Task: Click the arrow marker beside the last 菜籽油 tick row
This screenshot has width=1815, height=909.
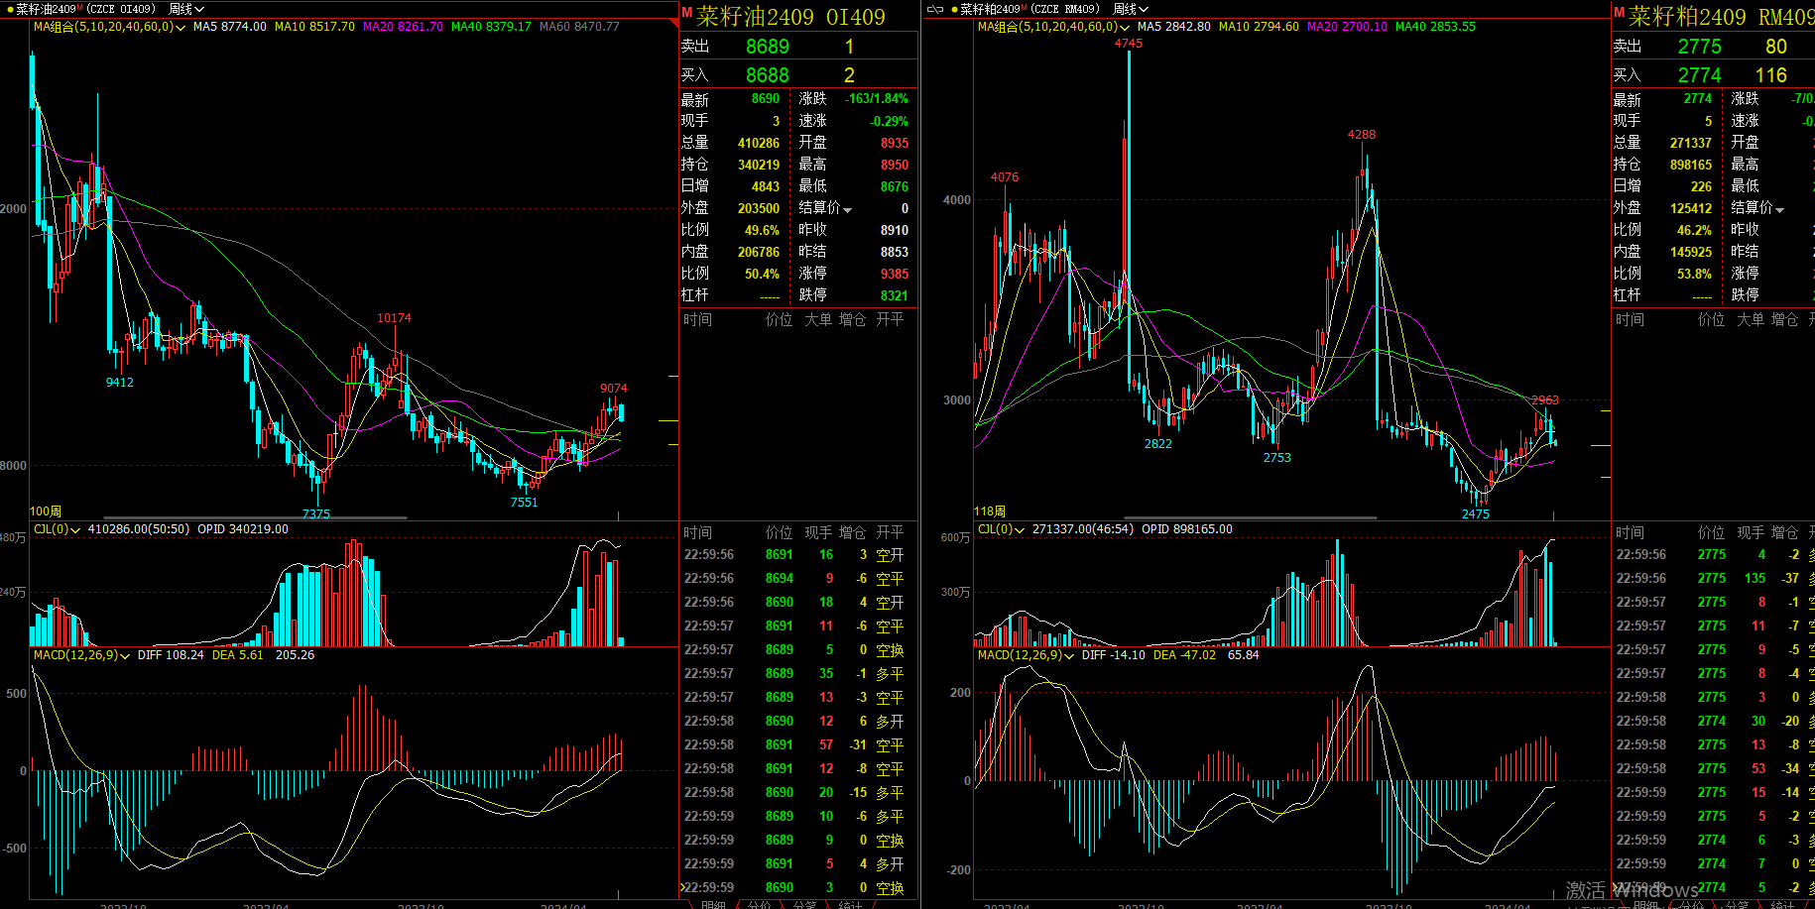Action: tap(683, 887)
